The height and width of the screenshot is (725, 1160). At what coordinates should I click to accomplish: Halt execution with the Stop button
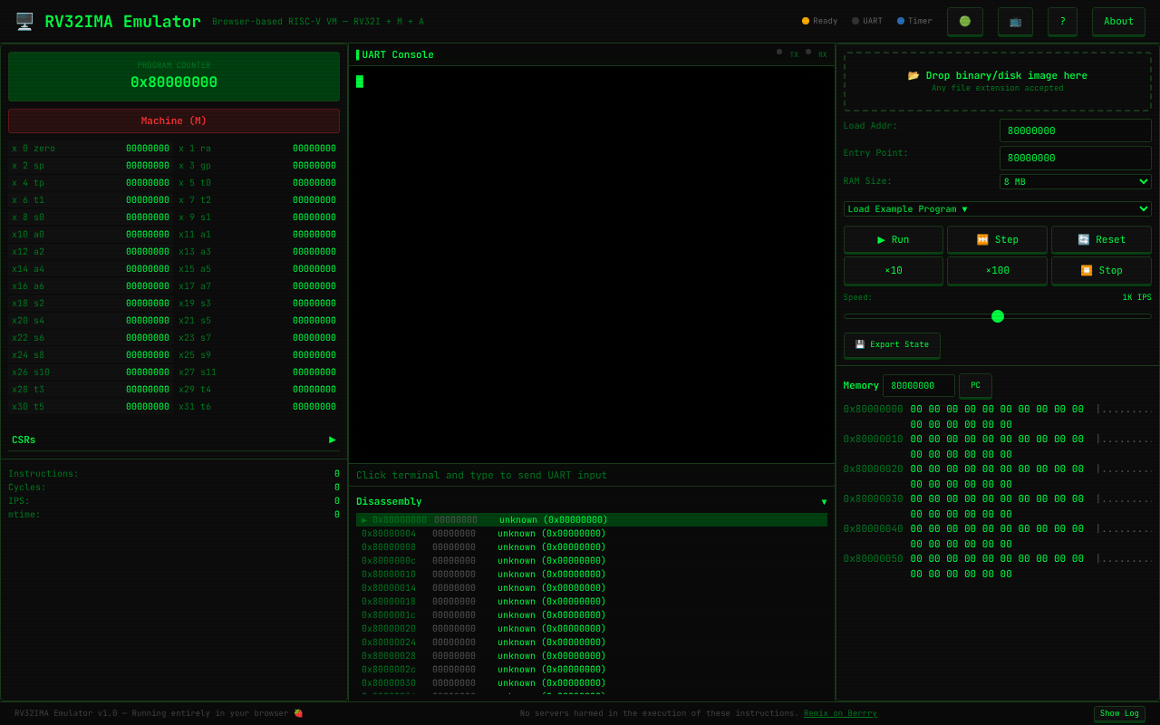1101,270
